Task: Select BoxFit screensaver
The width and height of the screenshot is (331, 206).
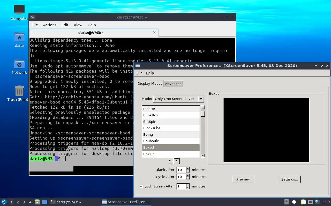Action: (x=171, y=154)
